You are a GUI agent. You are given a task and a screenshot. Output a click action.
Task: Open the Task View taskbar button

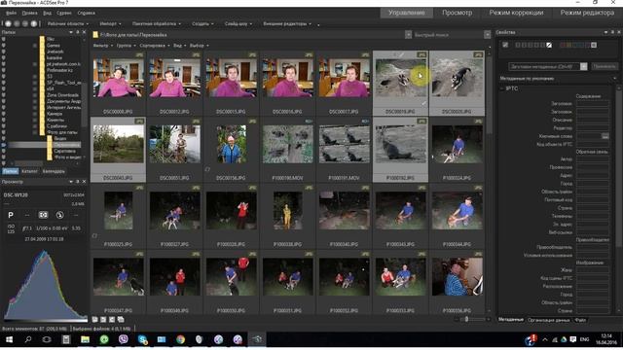pyautogui.click(x=47, y=339)
